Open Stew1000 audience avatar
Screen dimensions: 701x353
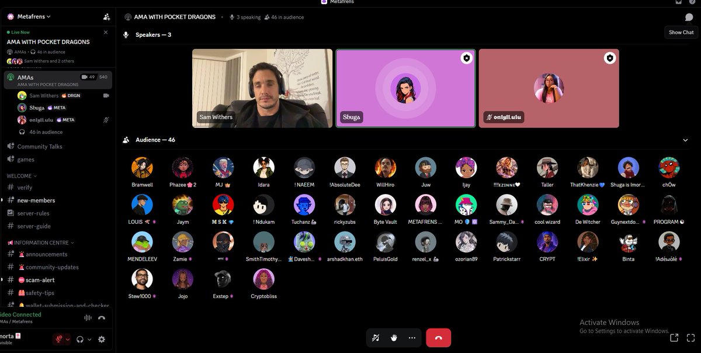(143, 279)
